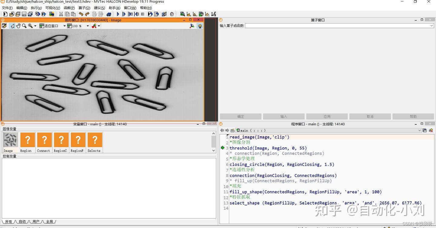The image size is (436, 228).
Task: Toggle the light bulb icon in graphics window
Action: click(x=200, y=26)
